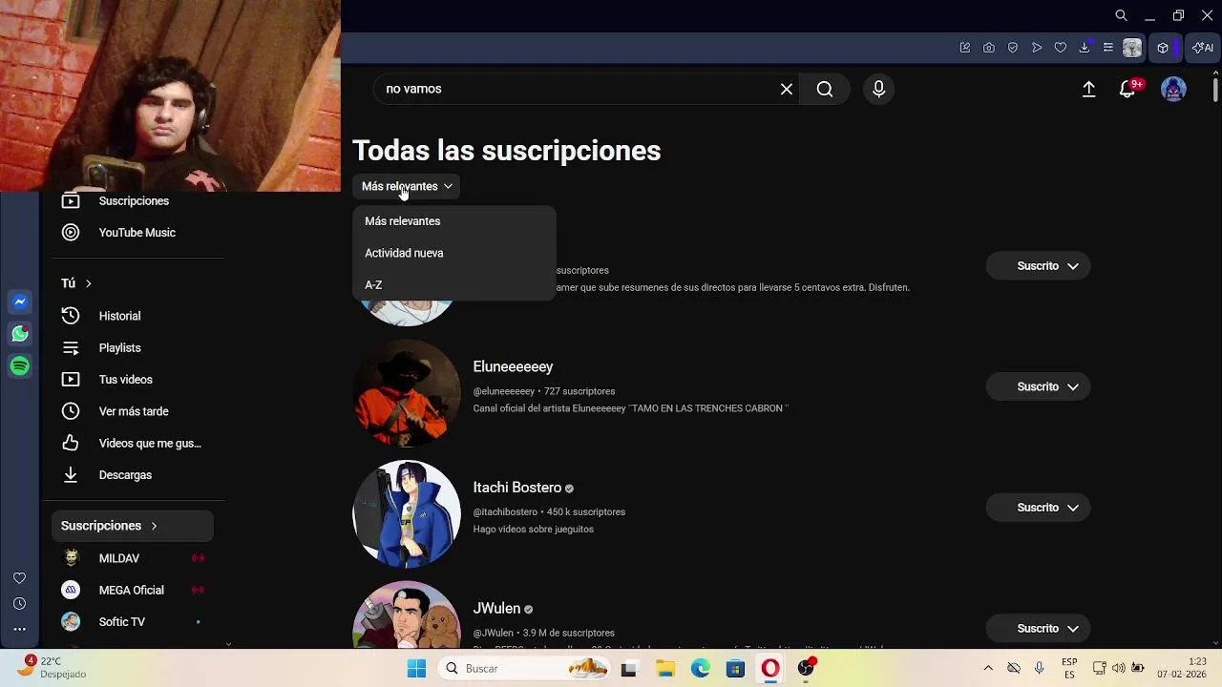Open YouTube Music from sidebar

133,233
